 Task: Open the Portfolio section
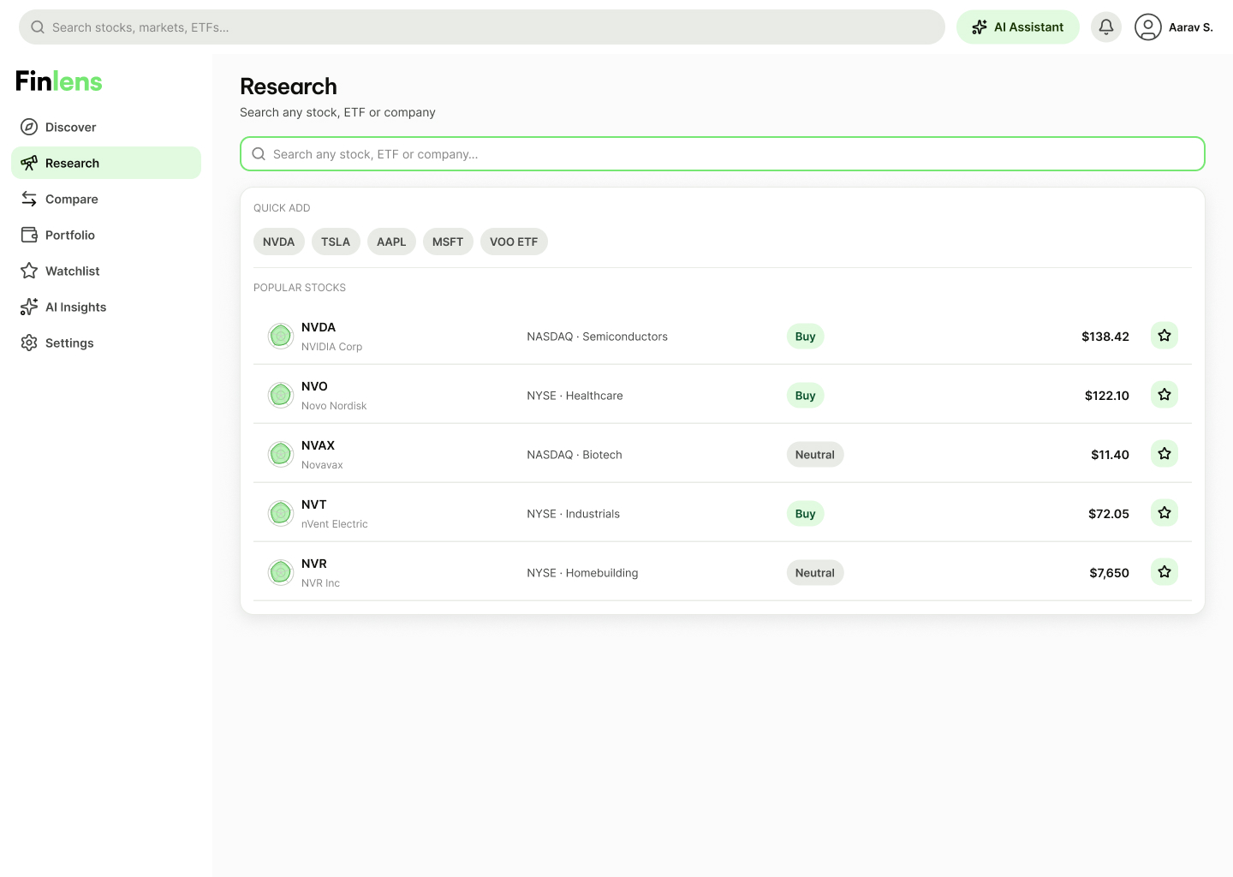point(106,235)
